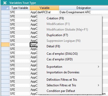This screenshot has width=108, height=96.
Task: Select Modification (F1) menu entry
Action: coord(58,24)
